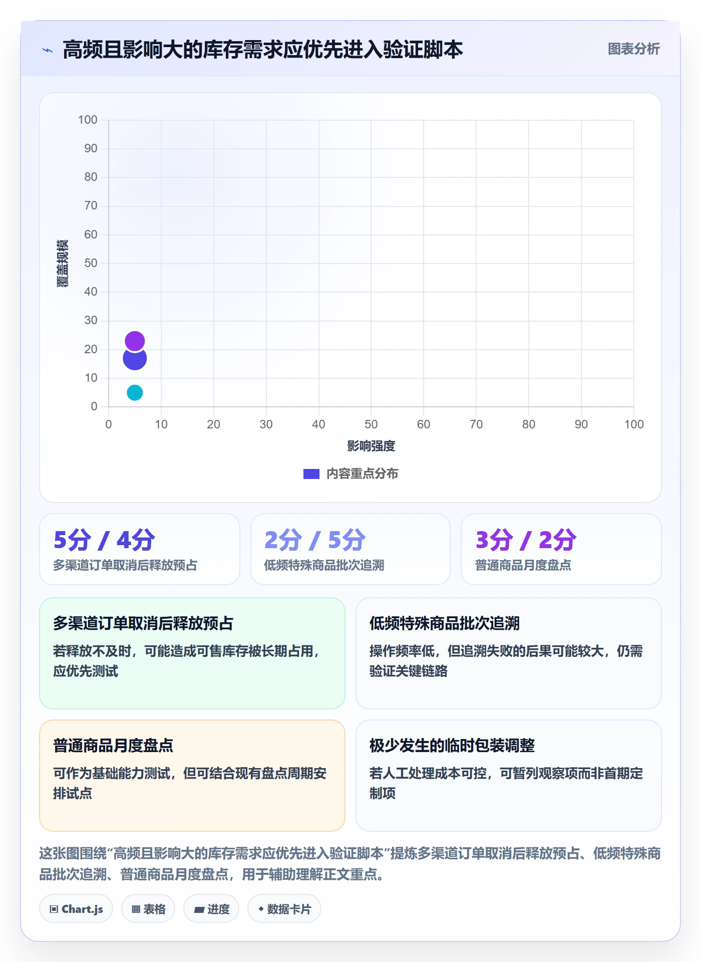Click the chart title 高频且影响大的库存需求应优先进入验证脚本

(263, 50)
